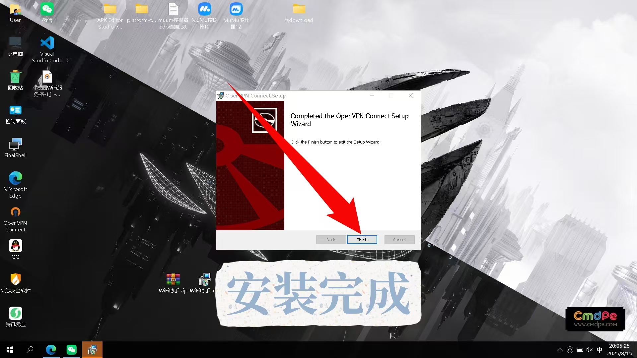
Task: Click the Back button in setup wizard
Action: tap(331, 240)
